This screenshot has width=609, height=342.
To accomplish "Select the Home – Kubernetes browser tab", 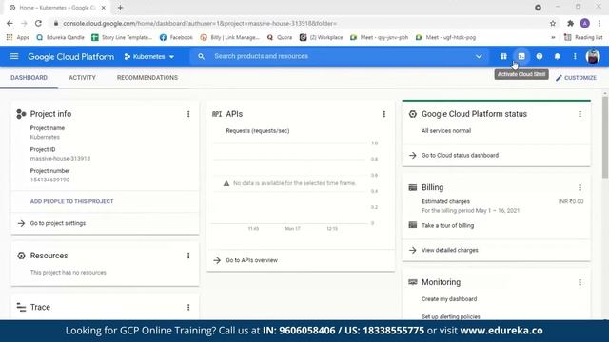I will point(57,8).
